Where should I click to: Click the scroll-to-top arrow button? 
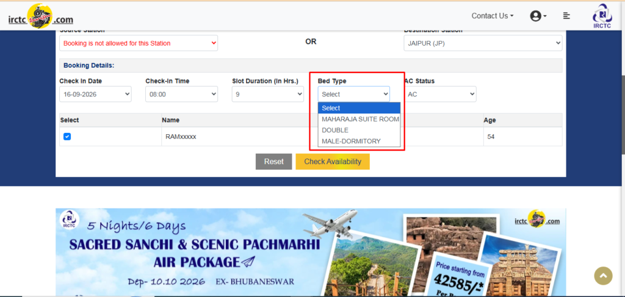[x=603, y=276]
